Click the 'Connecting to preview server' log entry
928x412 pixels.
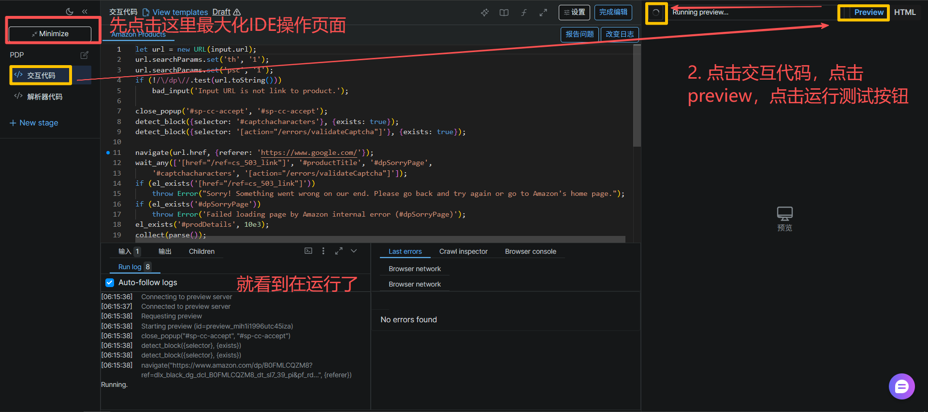[x=187, y=297]
